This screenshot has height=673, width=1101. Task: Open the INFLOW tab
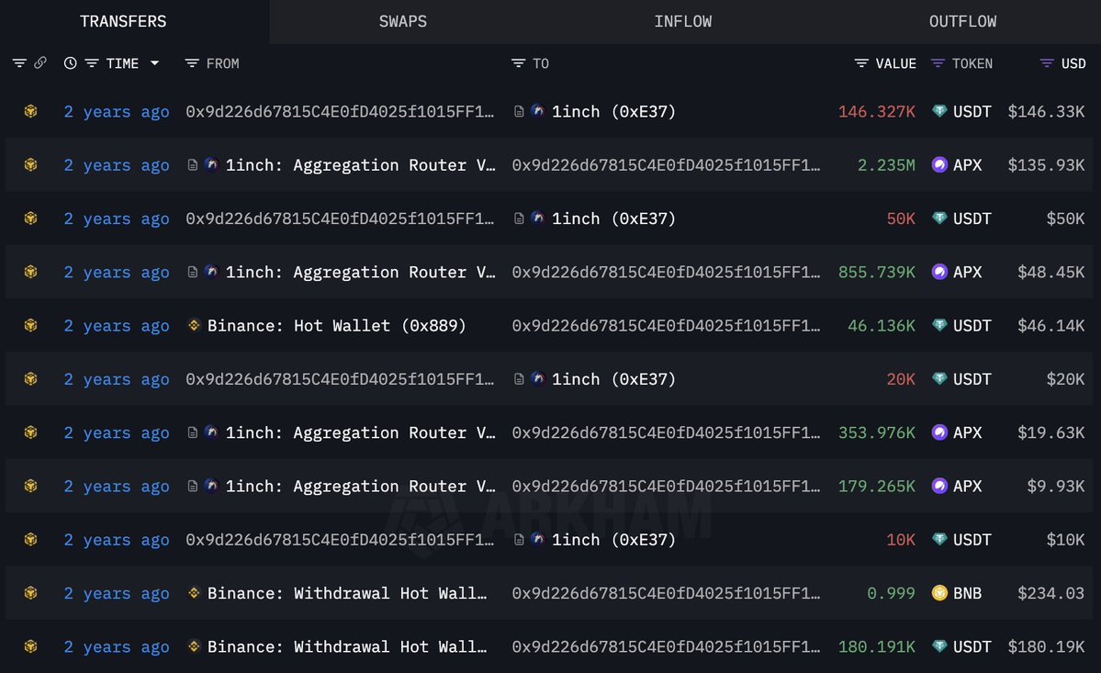pos(682,22)
